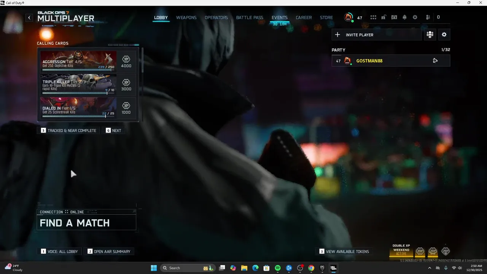Click the calling cards page indicator dots
Screen dimensions: 487x274
[124, 45]
